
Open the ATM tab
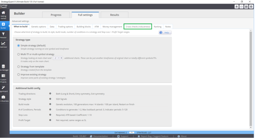tap(96, 27)
